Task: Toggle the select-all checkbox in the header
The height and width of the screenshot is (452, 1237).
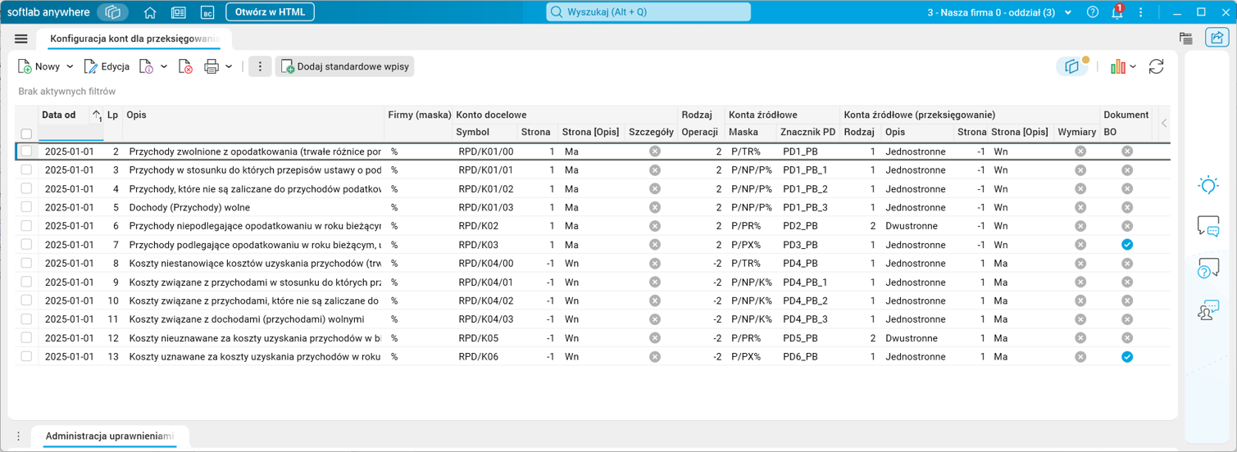Action: tap(26, 133)
